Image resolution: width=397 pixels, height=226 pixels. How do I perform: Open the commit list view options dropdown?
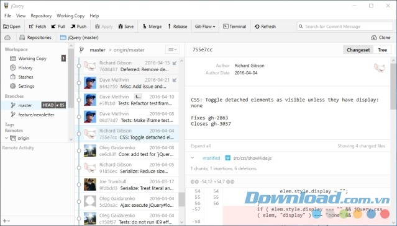pyautogui.click(x=173, y=50)
